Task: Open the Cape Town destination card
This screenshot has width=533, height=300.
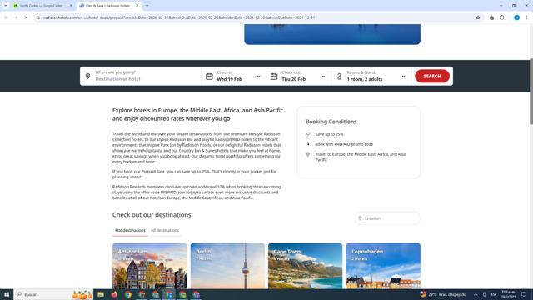Action: click(x=306, y=266)
